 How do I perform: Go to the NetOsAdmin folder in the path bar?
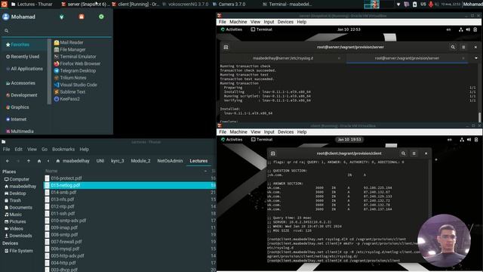[170, 161]
